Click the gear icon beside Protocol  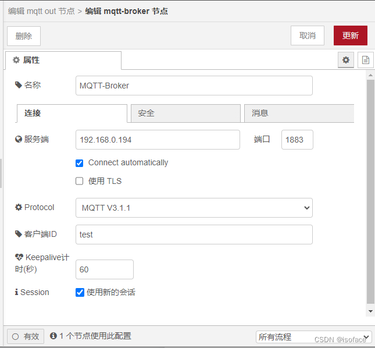coord(19,207)
